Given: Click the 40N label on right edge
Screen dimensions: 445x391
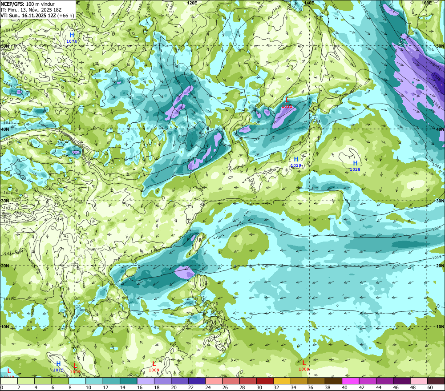Looking at the screenshot, I should tap(440, 129).
